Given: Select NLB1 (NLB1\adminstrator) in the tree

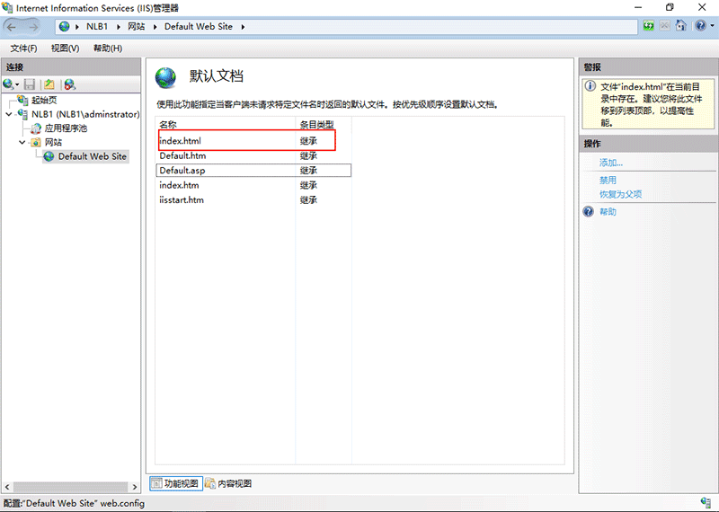Looking at the screenshot, I should [x=85, y=114].
